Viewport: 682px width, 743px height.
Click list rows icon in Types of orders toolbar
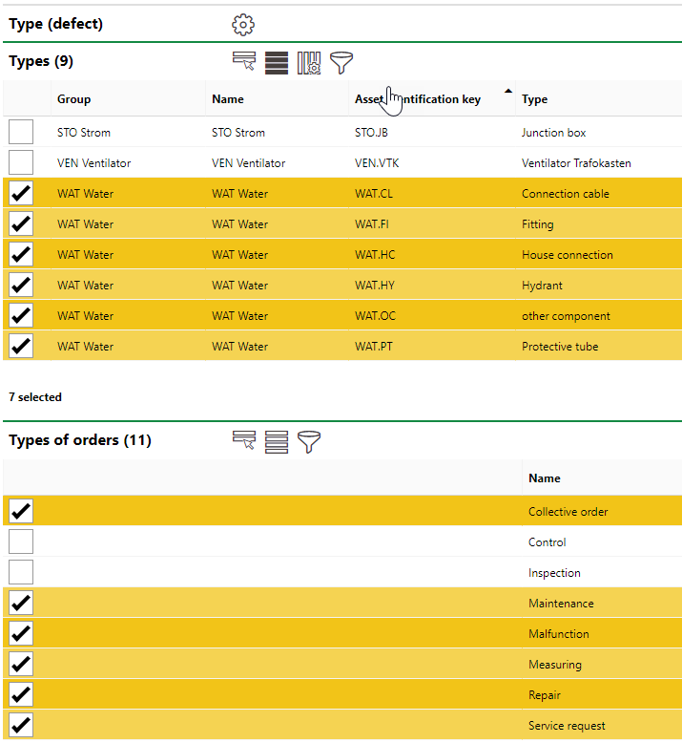pyautogui.click(x=277, y=441)
